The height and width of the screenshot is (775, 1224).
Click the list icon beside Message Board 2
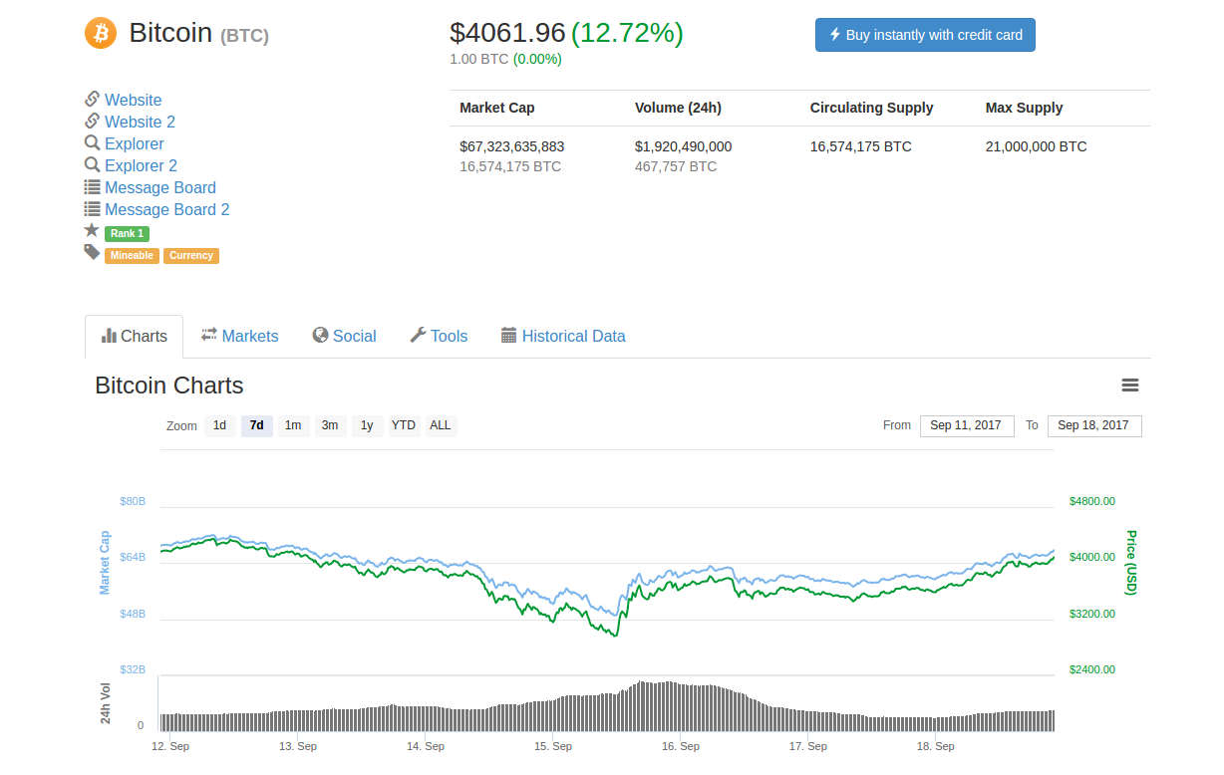[x=92, y=208]
